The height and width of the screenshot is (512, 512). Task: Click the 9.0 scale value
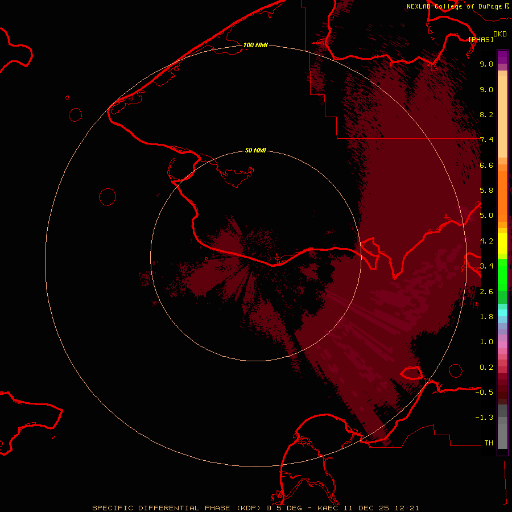click(x=486, y=89)
